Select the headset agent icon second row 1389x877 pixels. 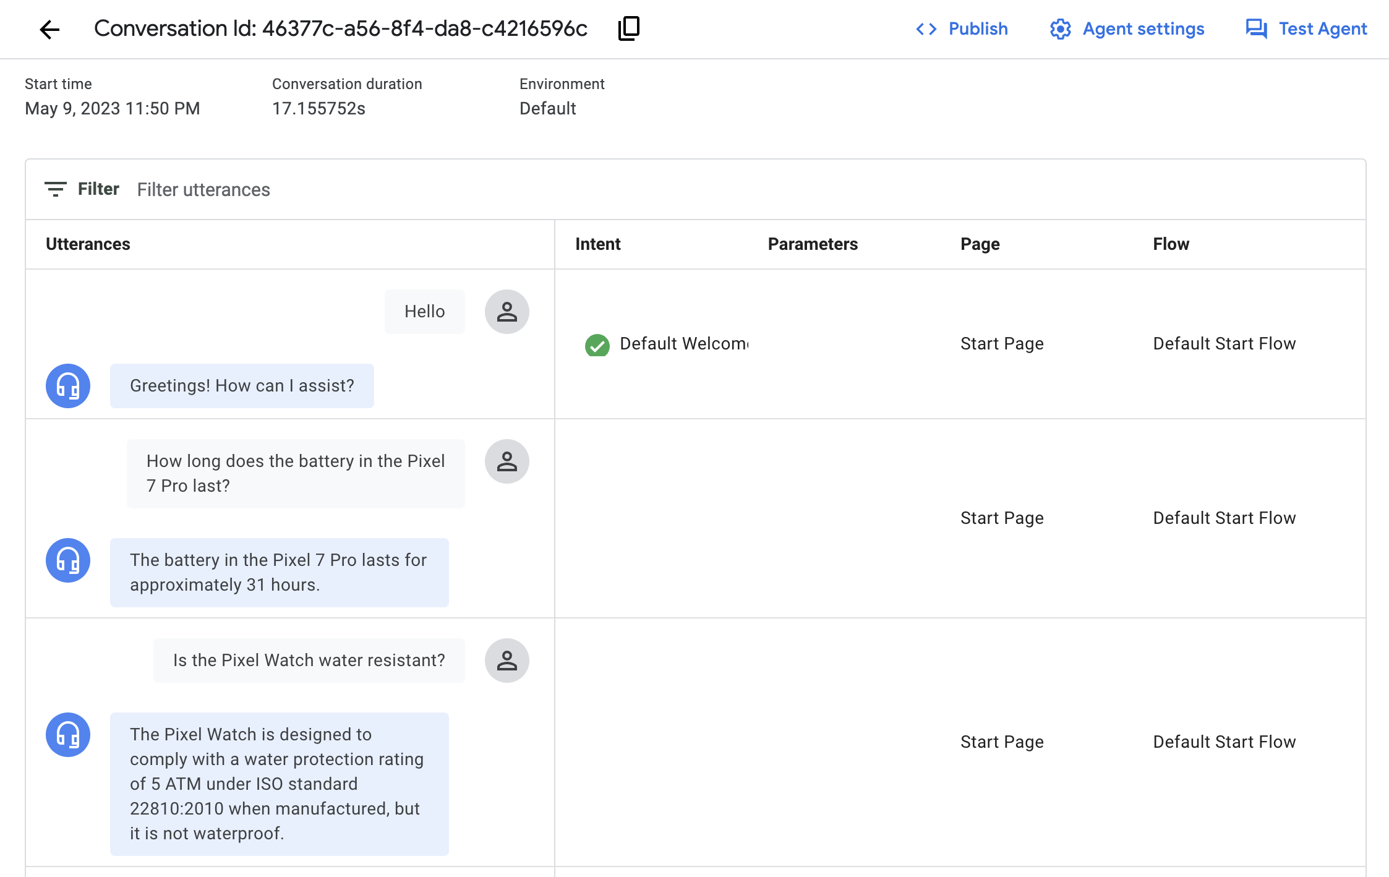pyautogui.click(x=69, y=560)
